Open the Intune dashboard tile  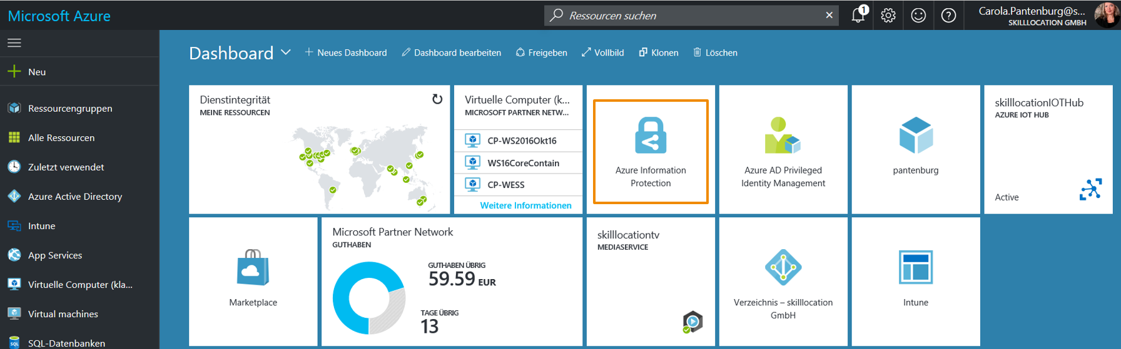point(915,281)
